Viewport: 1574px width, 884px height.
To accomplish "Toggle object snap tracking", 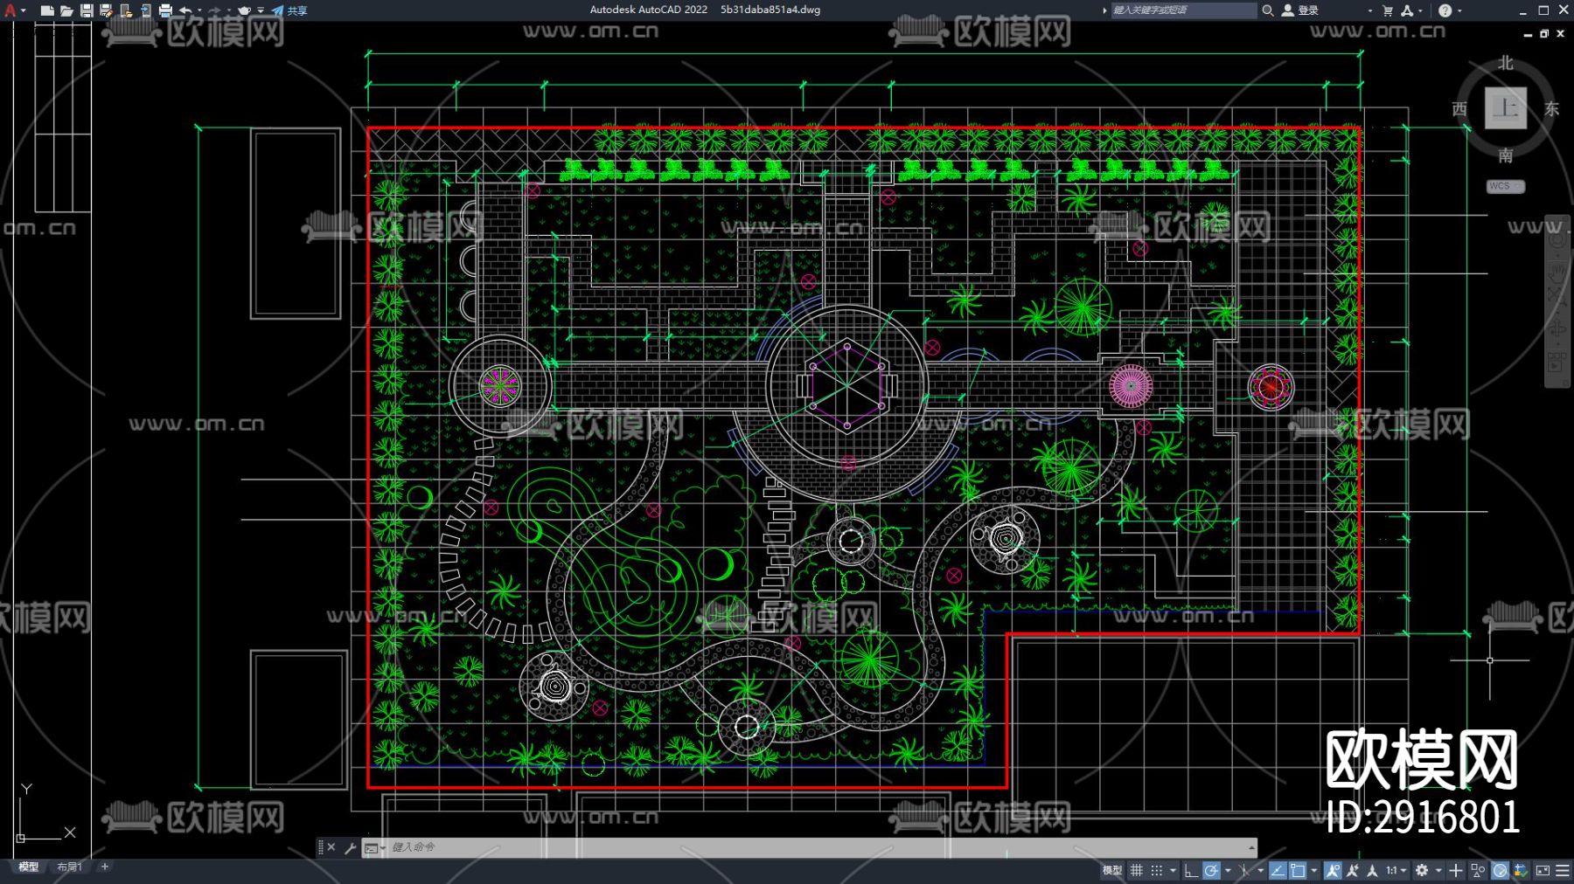I will point(1278,870).
